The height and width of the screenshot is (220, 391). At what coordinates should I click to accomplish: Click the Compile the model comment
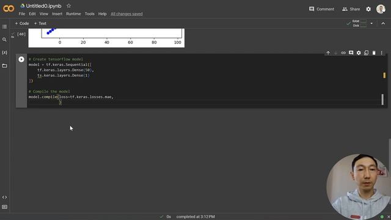(49, 92)
